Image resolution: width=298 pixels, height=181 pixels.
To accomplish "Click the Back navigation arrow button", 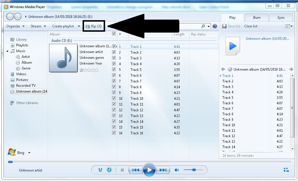I will 10,16.
